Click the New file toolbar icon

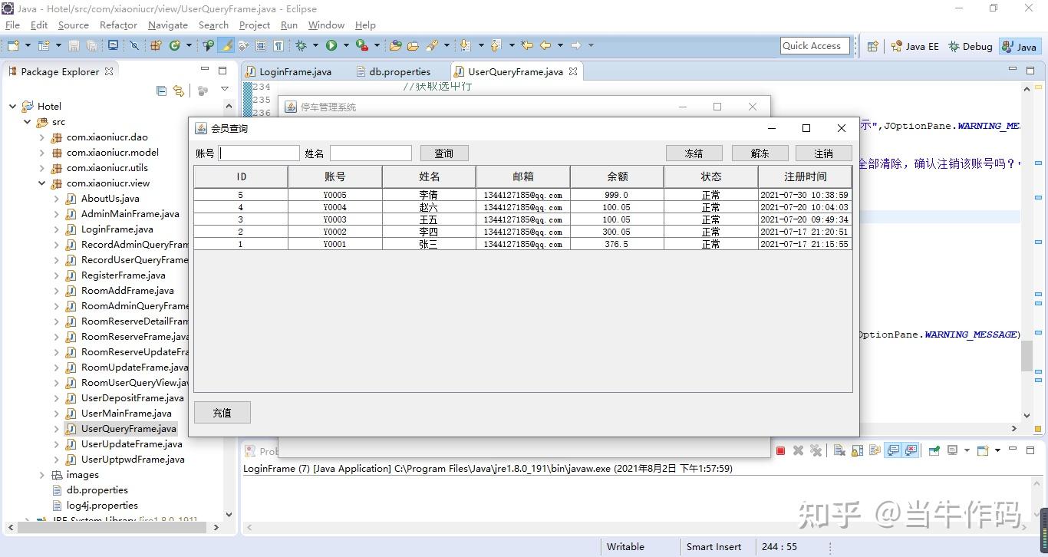13,46
